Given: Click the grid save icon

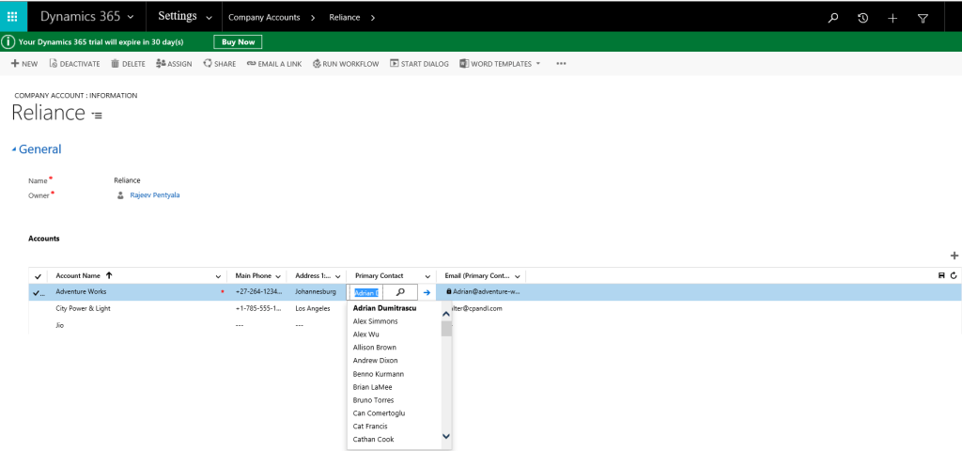Looking at the screenshot, I should click(942, 275).
